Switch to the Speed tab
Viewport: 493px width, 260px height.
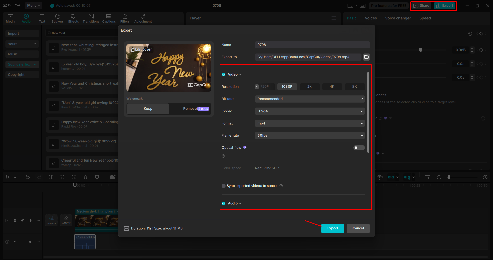[x=425, y=18]
